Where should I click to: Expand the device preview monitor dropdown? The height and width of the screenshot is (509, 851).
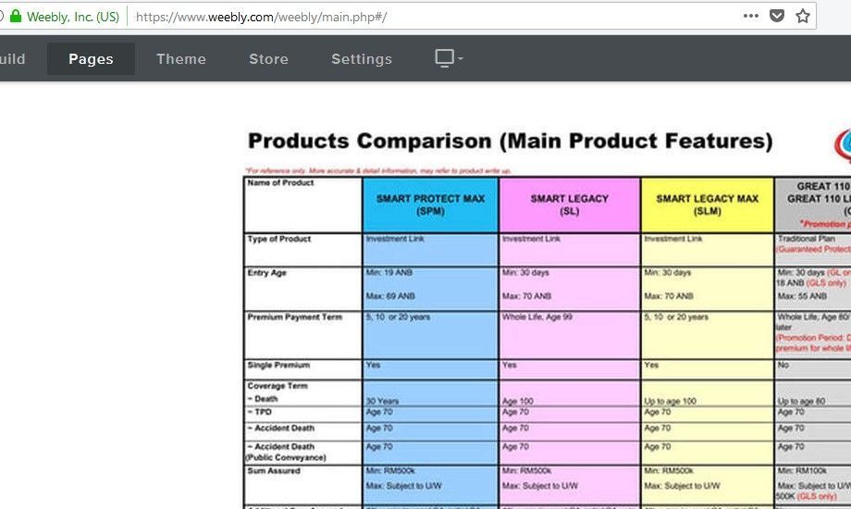(449, 58)
